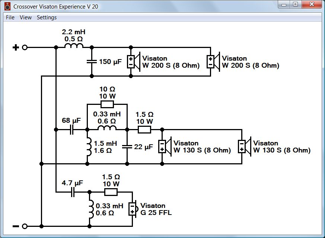The height and width of the screenshot is (238, 325).
Task: Open the File menu
Action: point(10,17)
